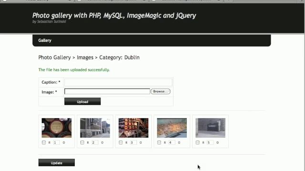Click the Image file path field
The height and width of the screenshot is (171, 305).
pyautogui.click(x=107, y=91)
